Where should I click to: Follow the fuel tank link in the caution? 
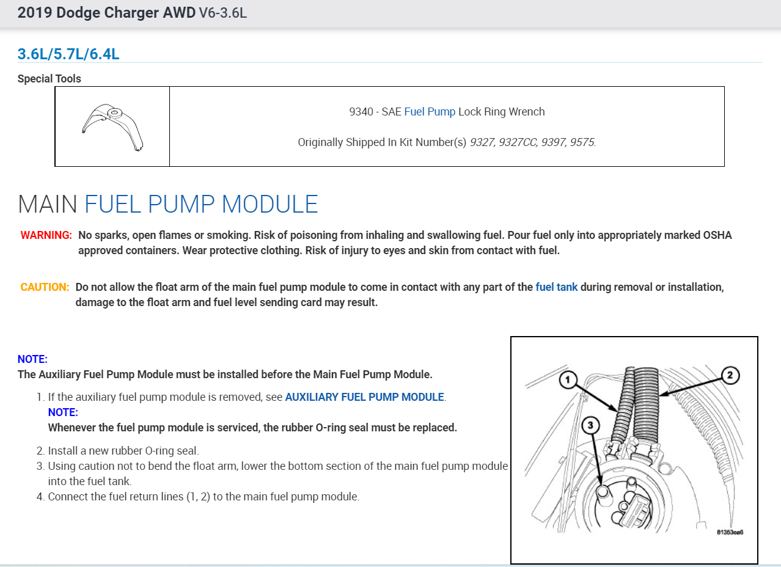tap(557, 287)
